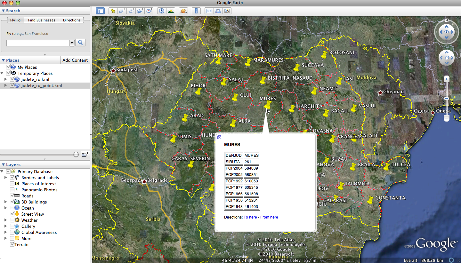Enable the Panoramio Photos layer
Viewport: 461px width, 263px height.
pos(12,190)
